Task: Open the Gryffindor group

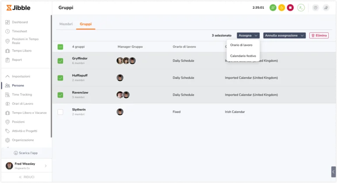Action: point(80,58)
